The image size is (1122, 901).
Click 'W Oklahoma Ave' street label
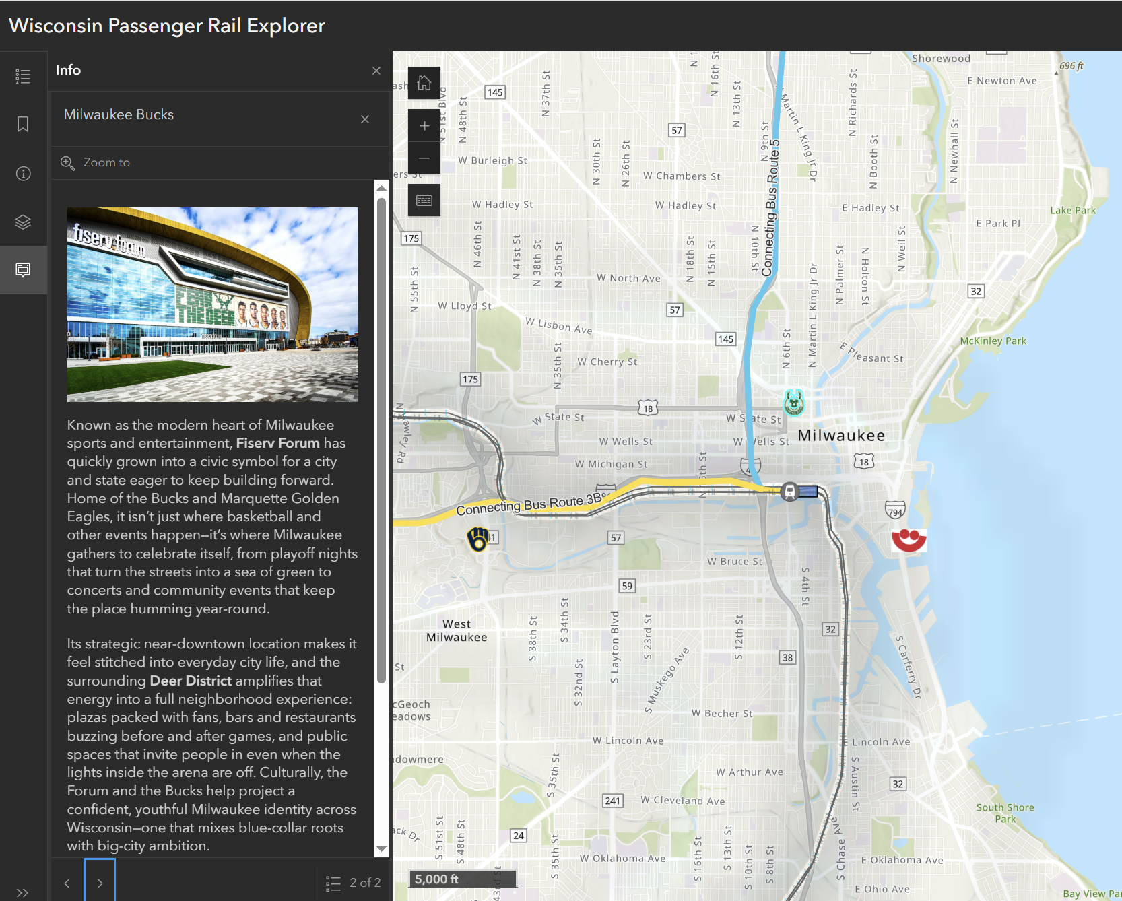[623, 859]
